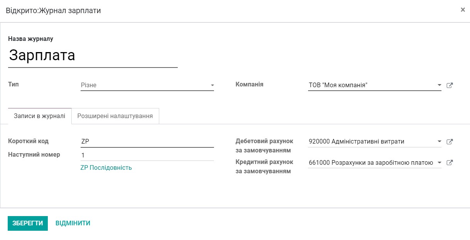Open the Тип selection dropdown
470x240 pixels.
(x=147, y=85)
